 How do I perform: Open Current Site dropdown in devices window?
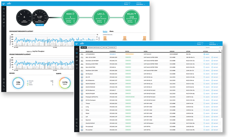click(200, 44)
